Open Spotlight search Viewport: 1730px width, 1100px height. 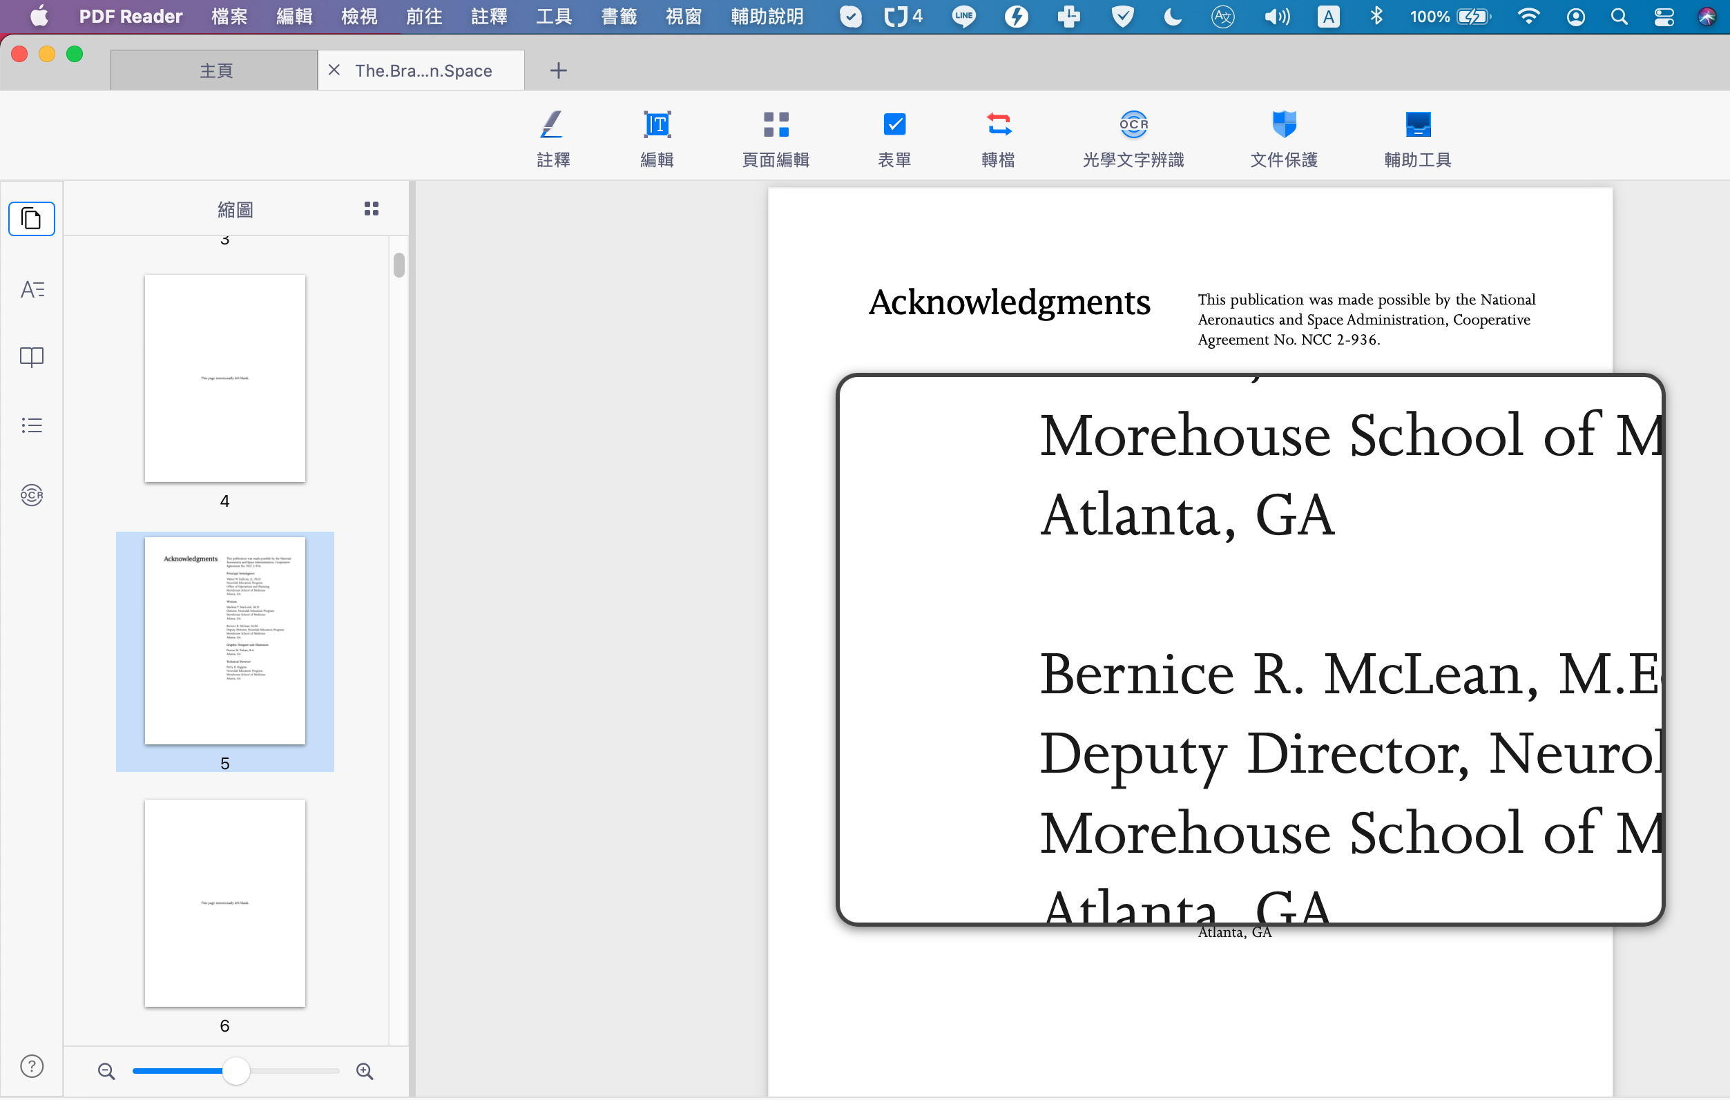click(x=1619, y=16)
